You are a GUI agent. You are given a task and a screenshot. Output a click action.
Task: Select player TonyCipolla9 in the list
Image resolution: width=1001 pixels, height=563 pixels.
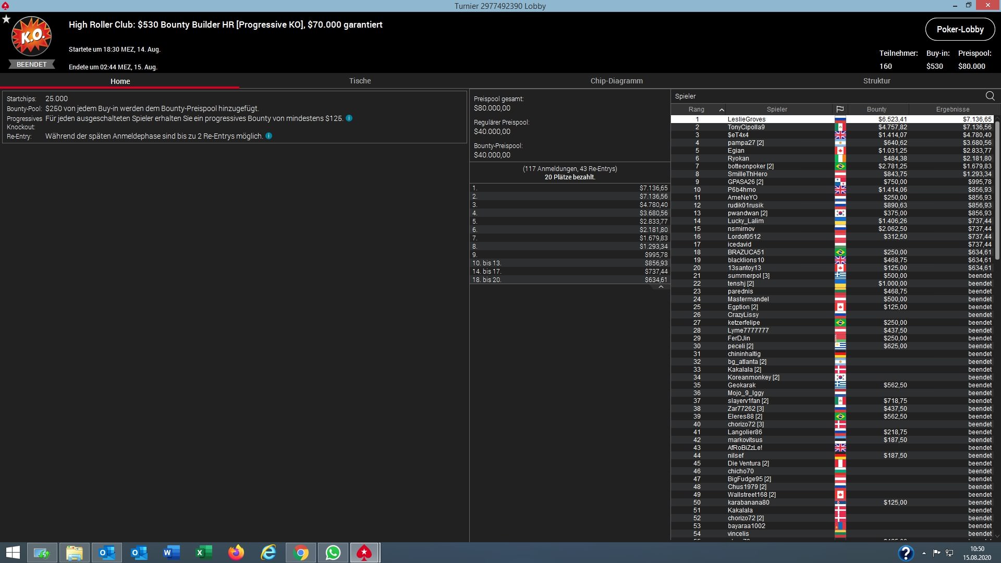click(746, 127)
